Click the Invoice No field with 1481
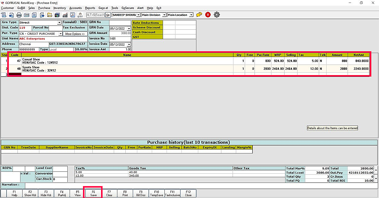Image resolution: width=379 pixels, height=198 pixels. pyautogui.click(x=120, y=39)
